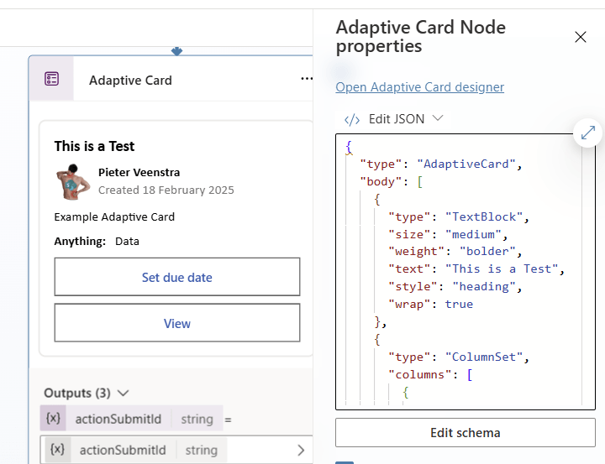Open the Edit JSON dropdown
Screen dimensions: 605x464
coord(438,118)
